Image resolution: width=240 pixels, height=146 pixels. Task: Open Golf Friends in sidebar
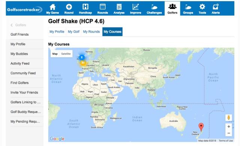pos(19,35)
